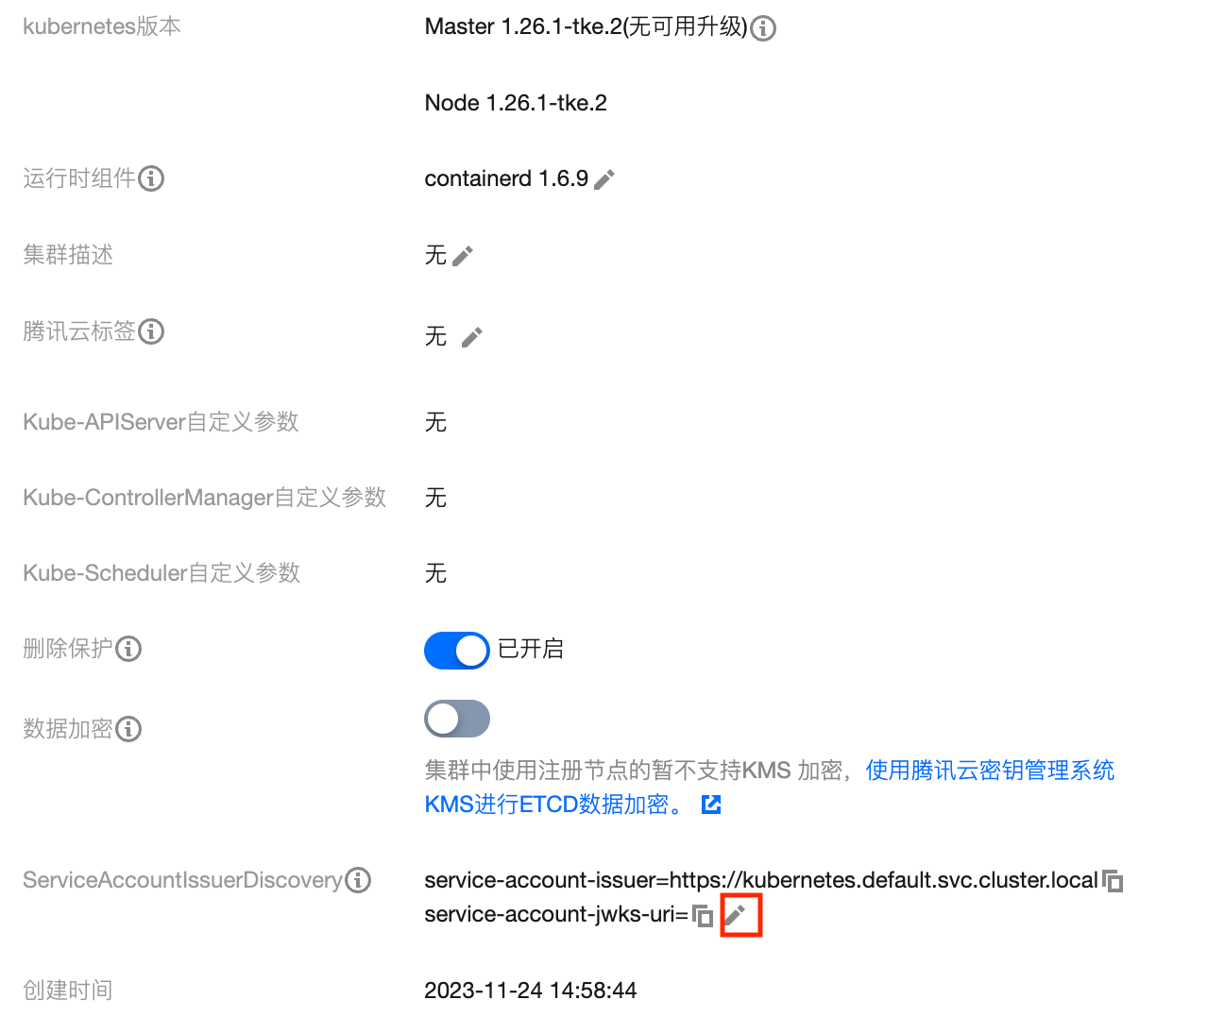1224x1017 pixels.
Task: Edit the ServiceAccountIssuerDiscovery settings
Action: [735, 915]
